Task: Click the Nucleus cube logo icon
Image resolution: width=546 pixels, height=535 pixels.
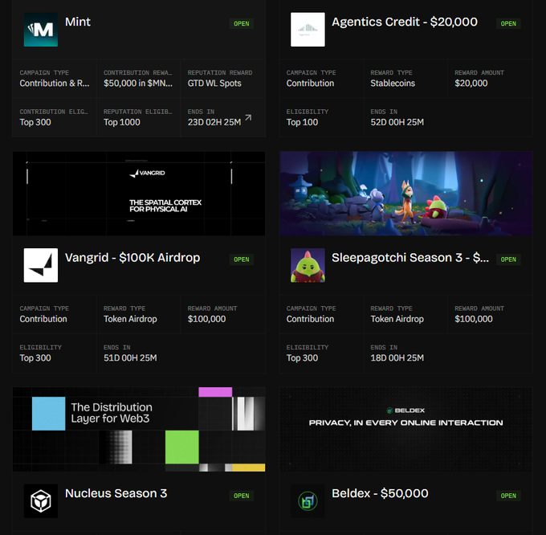Action: (41, 501)
